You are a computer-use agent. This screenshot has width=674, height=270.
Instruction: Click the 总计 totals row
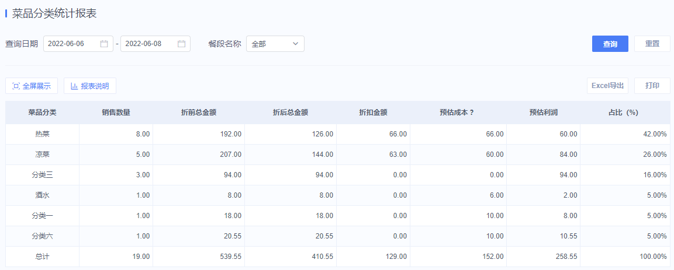pyautogui.click(x=337, y=256)
